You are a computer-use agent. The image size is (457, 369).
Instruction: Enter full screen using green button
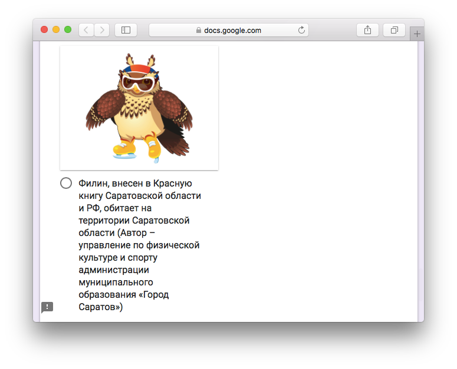[68, 30]
